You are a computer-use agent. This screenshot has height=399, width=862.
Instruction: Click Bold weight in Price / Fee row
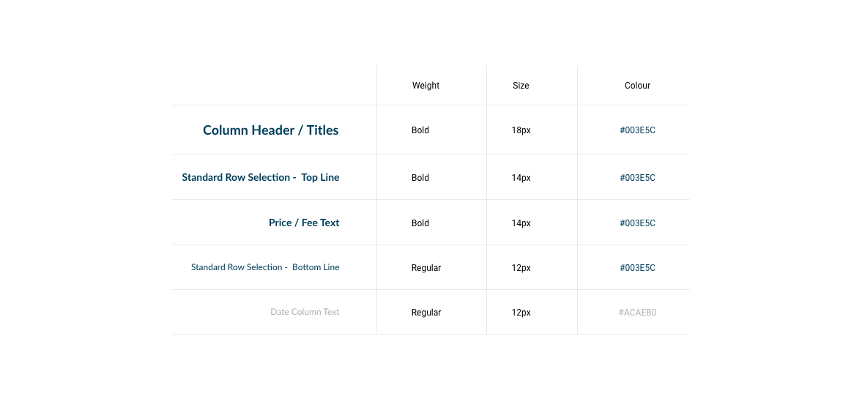coord(420,223)
